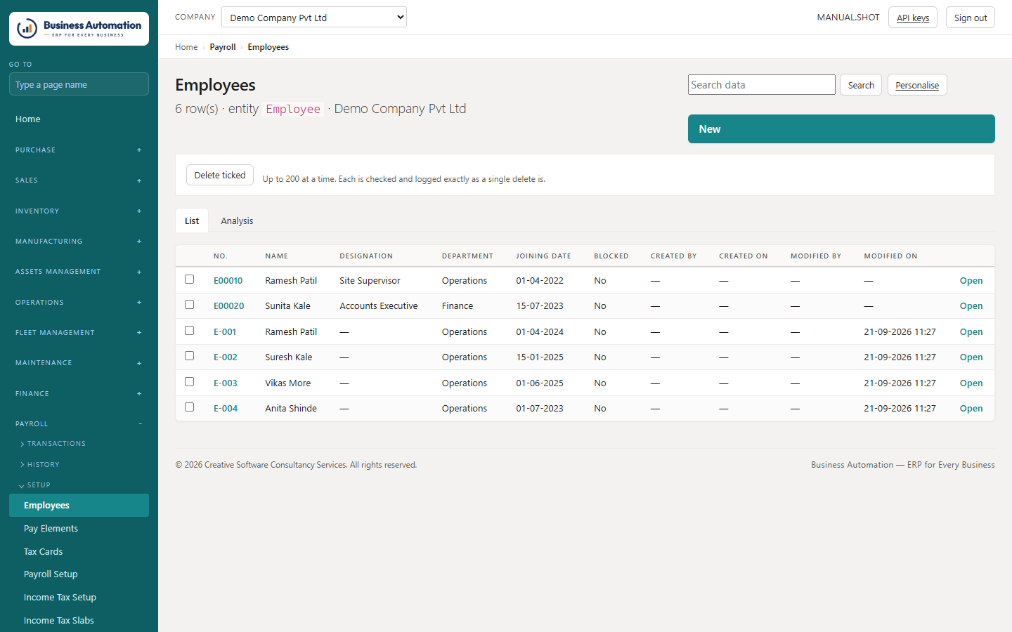
Task: Open employee record E00010 link
Action: 228,280
